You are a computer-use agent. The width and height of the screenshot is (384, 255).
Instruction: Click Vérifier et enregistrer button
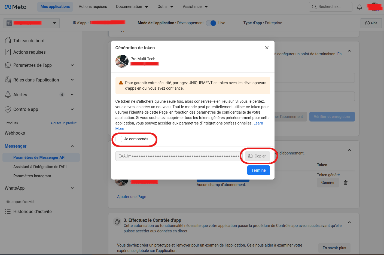332,117
